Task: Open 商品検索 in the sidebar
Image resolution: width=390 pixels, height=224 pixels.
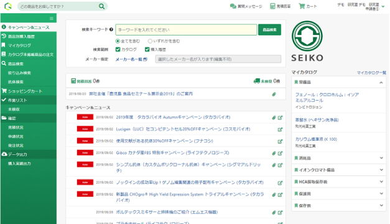Action: point(29,63)
